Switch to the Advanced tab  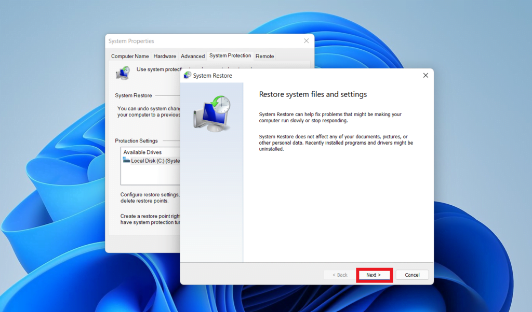click(x=192, y=56)
